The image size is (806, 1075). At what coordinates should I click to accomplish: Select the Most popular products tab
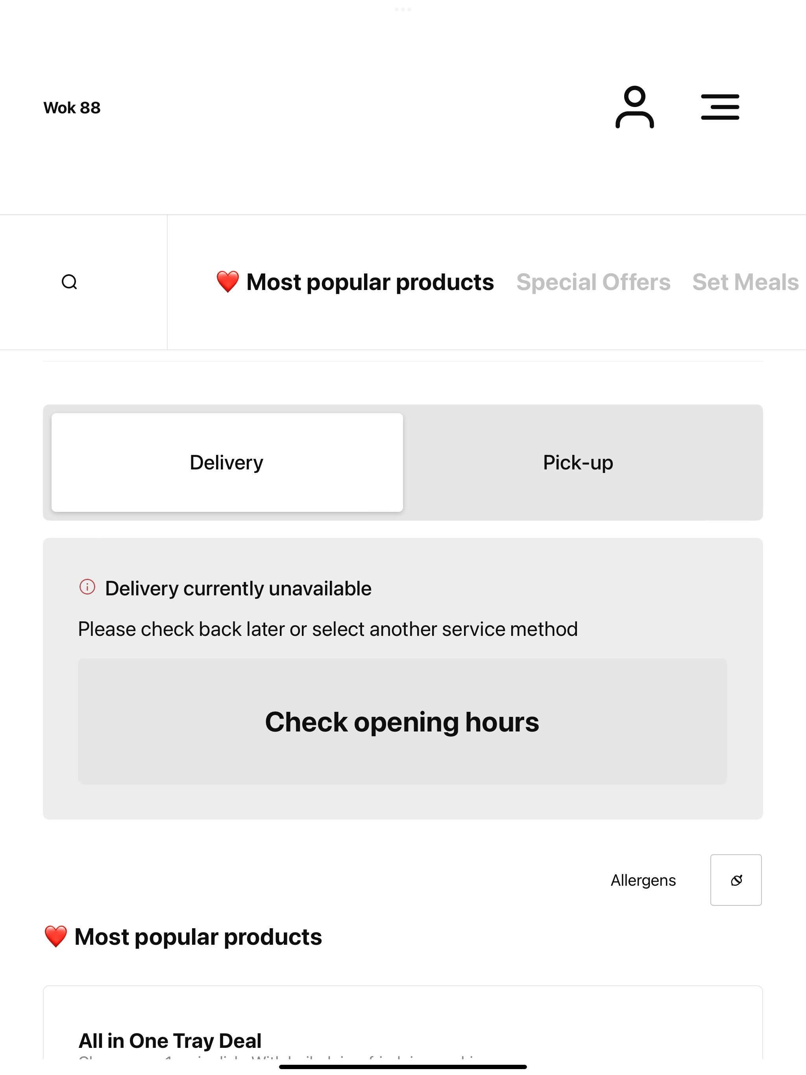[x=355, y=282]
